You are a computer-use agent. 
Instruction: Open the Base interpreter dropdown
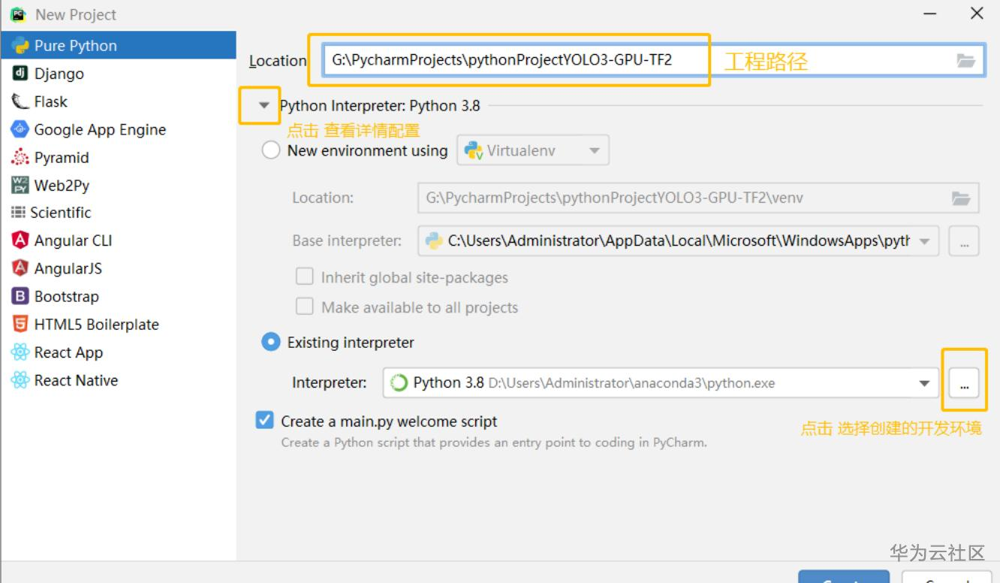tap(678, 241)
